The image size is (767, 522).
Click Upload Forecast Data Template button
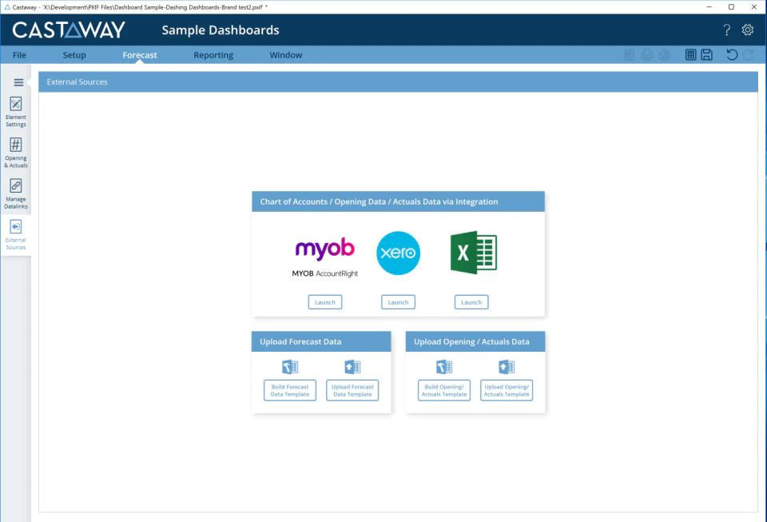point(352,390)
